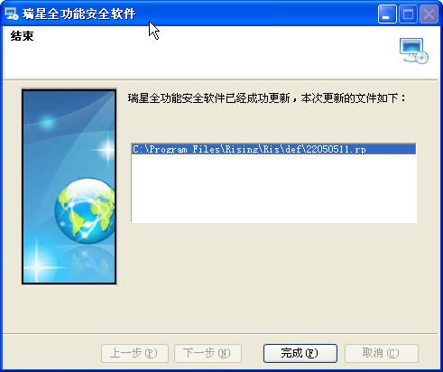The width and height of the screenshot is (443, 372).
Task: Click the Rising app icon in title bar
Action: pos(12,14)
